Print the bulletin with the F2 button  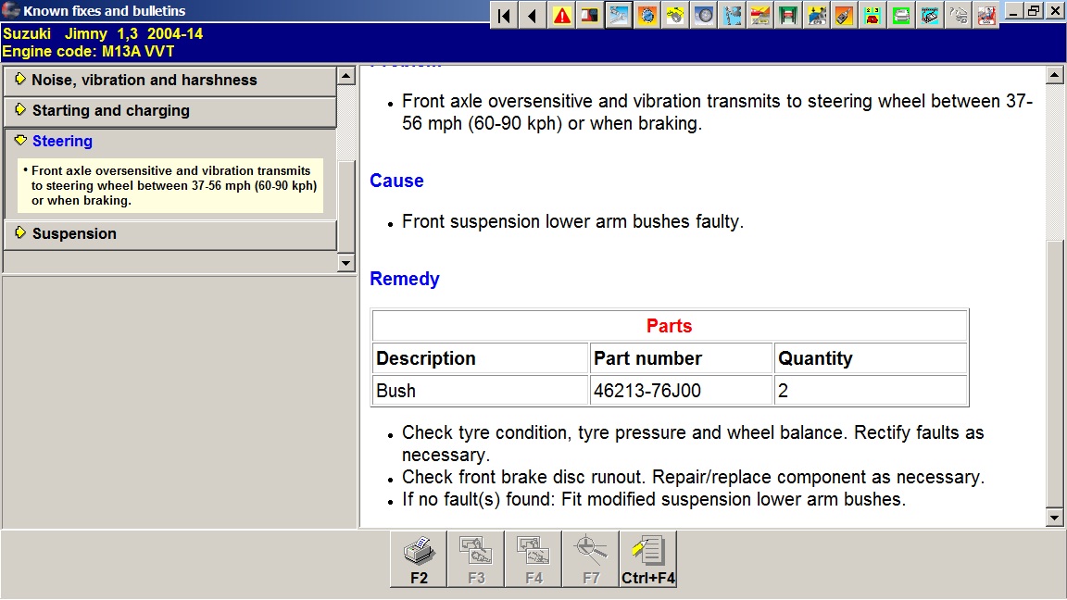click(x=419, y=558)
